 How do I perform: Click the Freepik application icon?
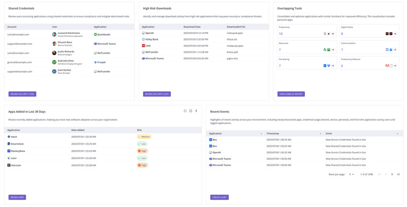(95, 62)
